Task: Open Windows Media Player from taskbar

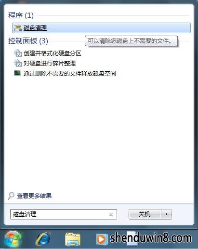Action: pos(101,239)
